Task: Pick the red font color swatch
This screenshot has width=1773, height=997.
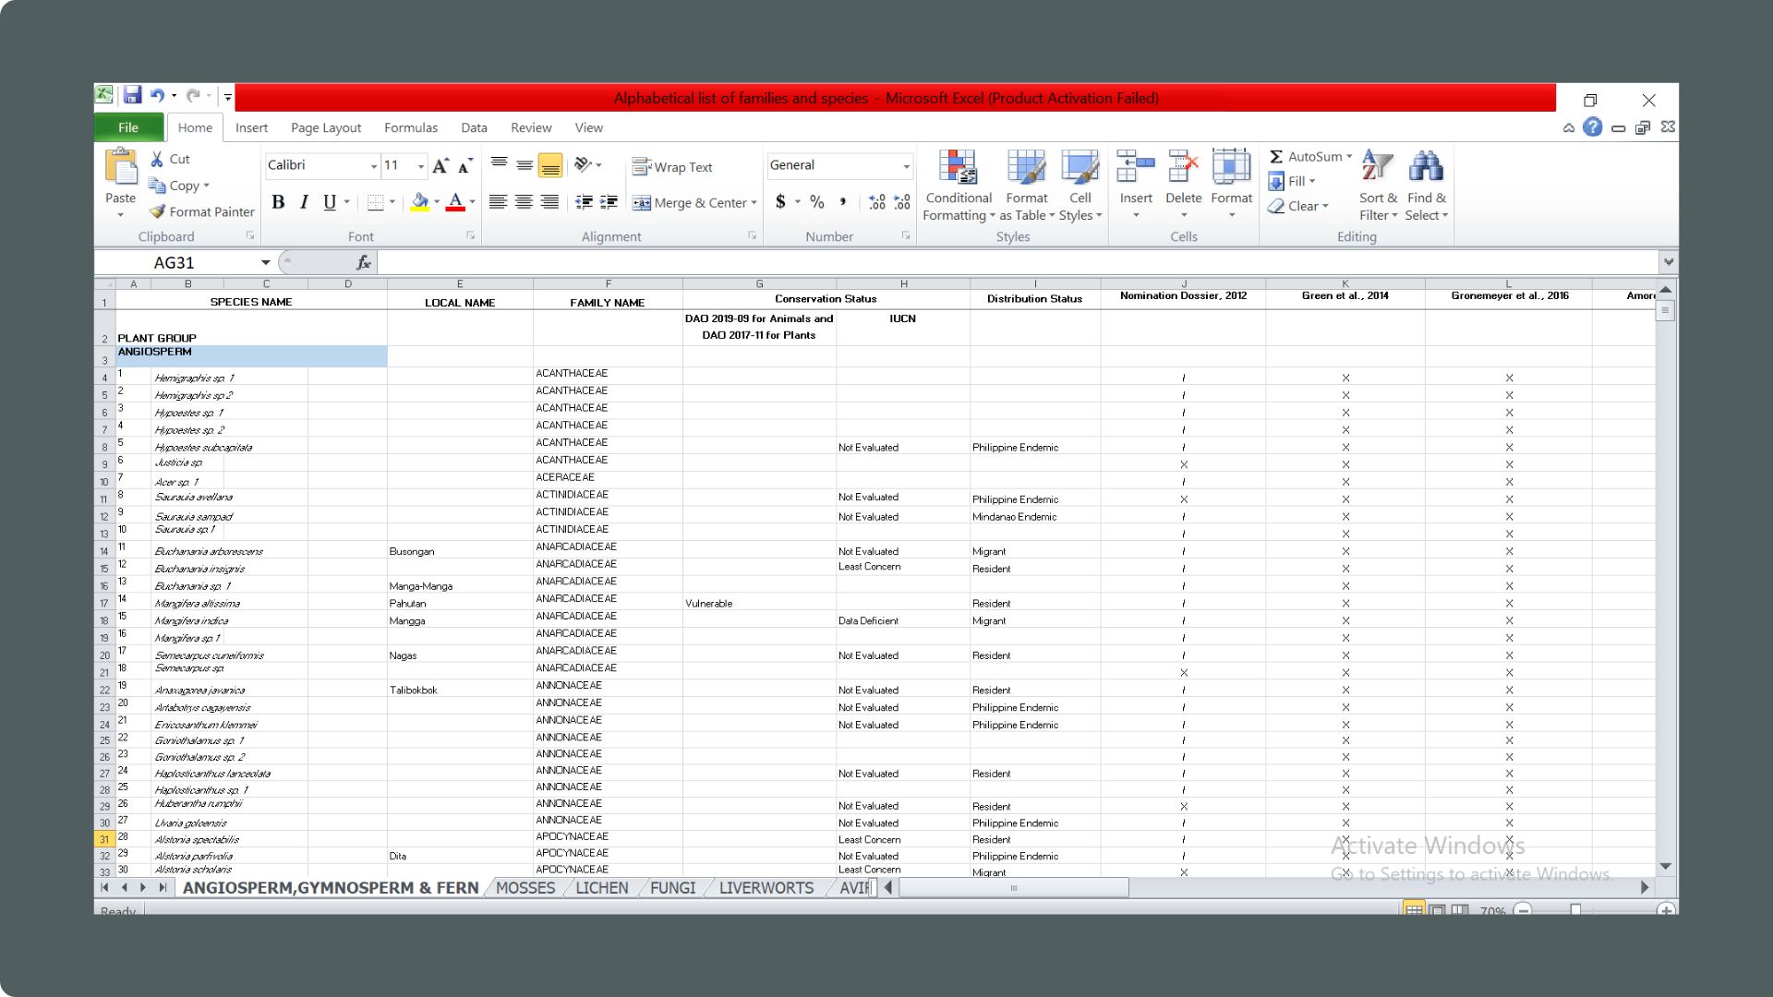Action: [455, 202]
